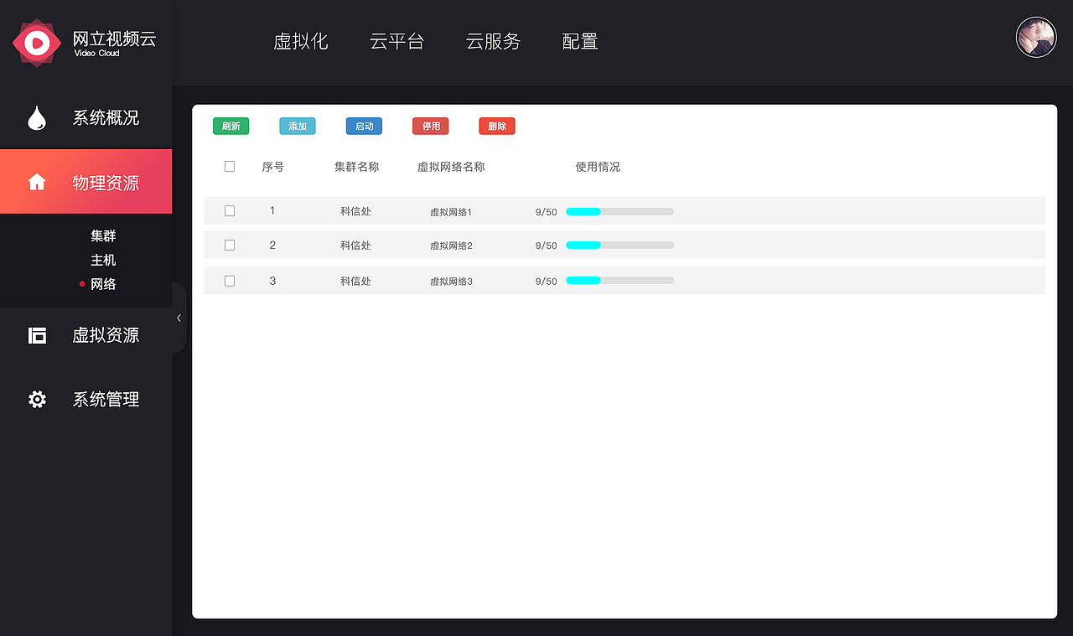Click the usage progress bar of 虚拟网络2
The height and width of the screenshot is (636, 1073).
point(619,245)
